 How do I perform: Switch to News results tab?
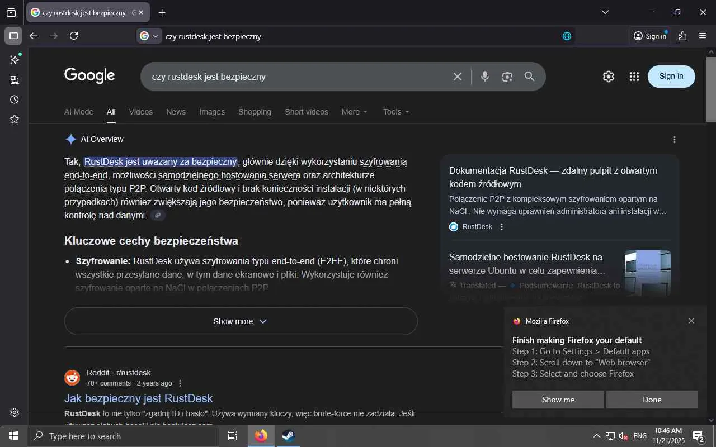tap(176, 112)
